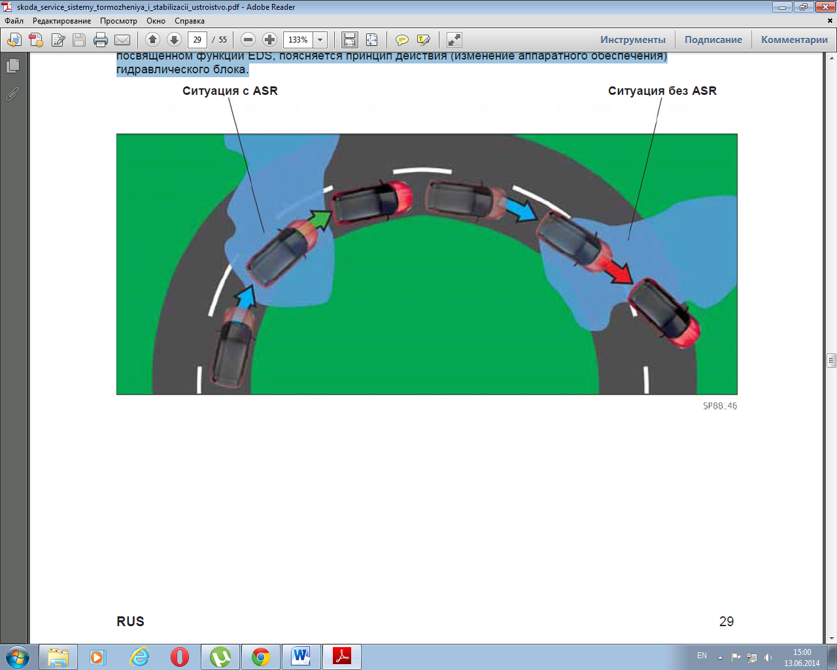Open the Просмотр menu
This screenshot has width=837, height=670.
coord(118,21)
